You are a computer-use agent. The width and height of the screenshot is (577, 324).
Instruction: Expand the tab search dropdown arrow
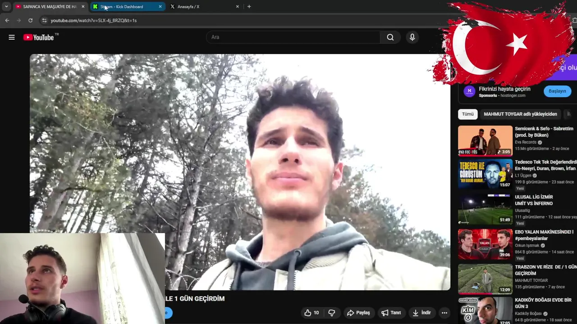click(6, 7)
